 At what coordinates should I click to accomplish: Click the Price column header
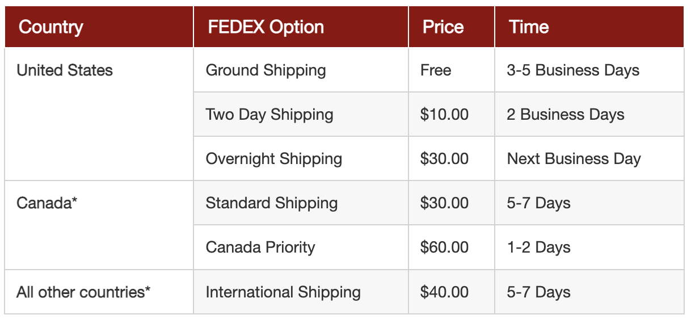click(x=452, y=27)
